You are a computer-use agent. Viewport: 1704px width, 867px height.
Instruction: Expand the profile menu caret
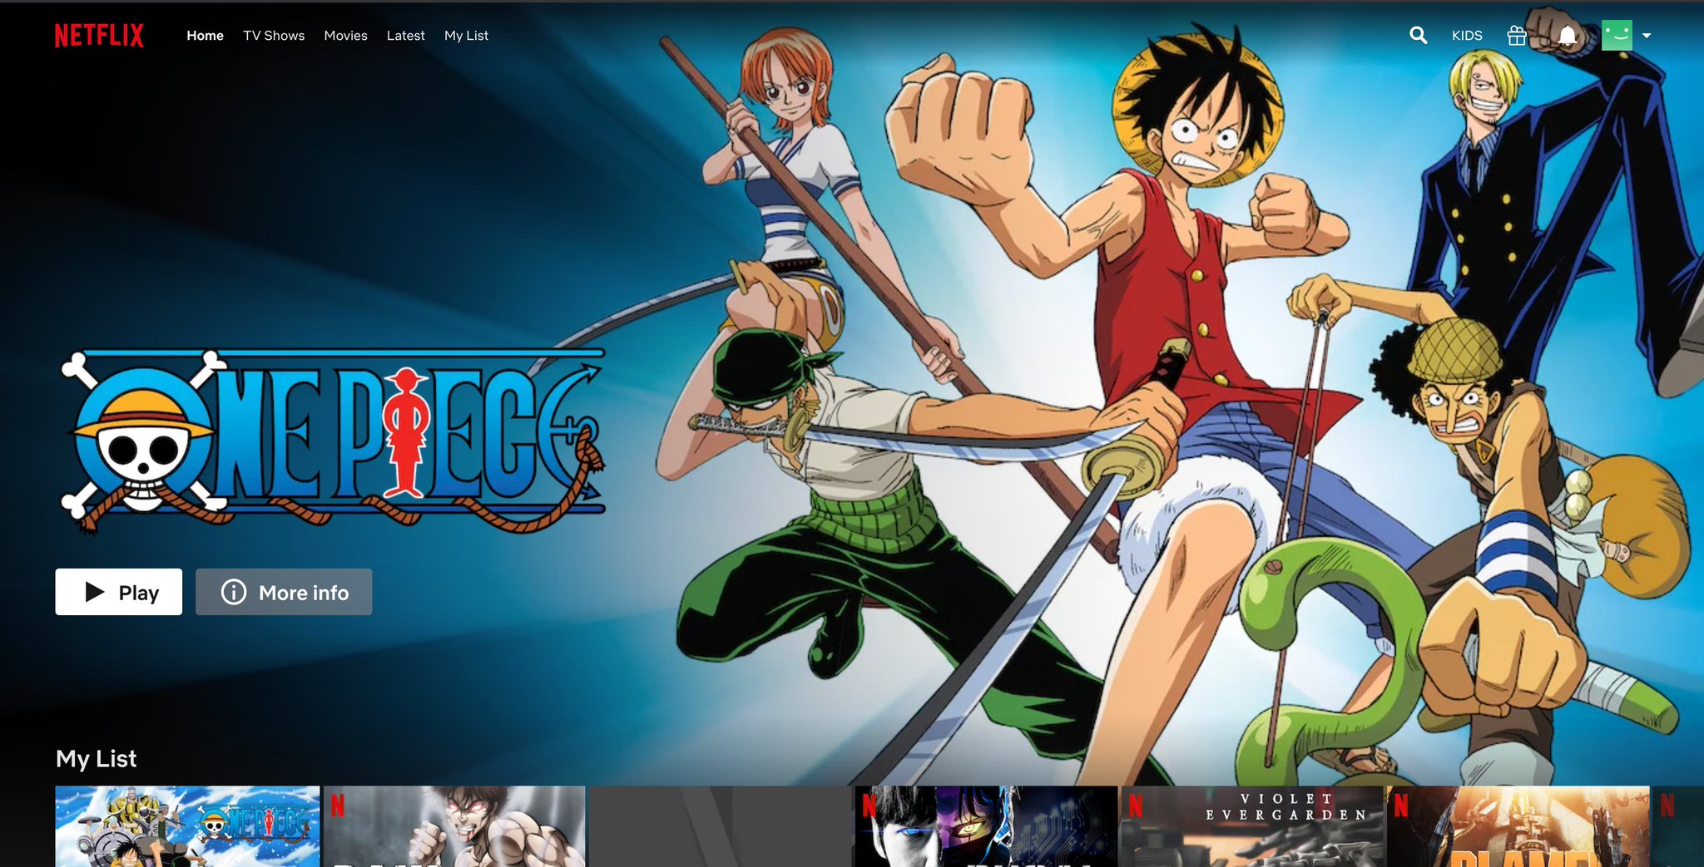coord(1647,36)
